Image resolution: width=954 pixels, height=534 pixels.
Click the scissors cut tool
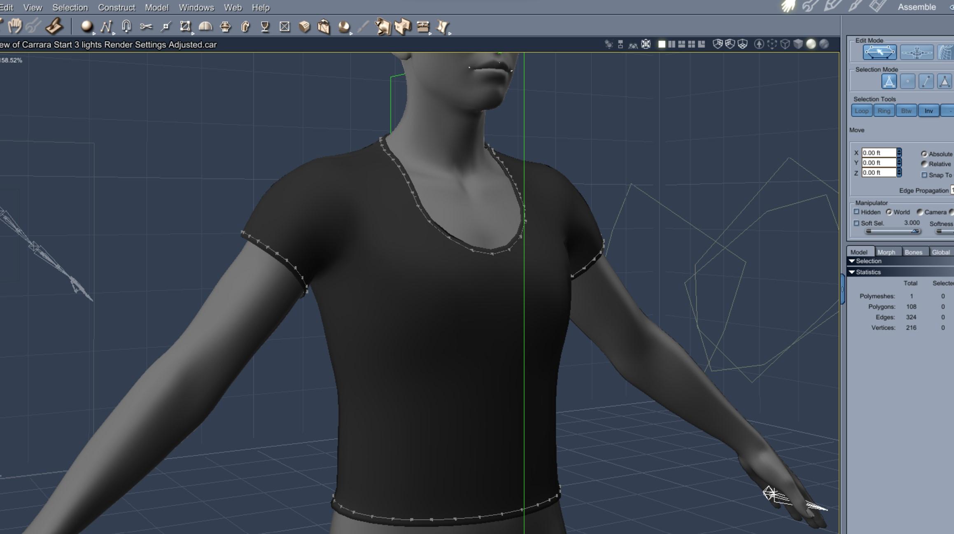146,27
